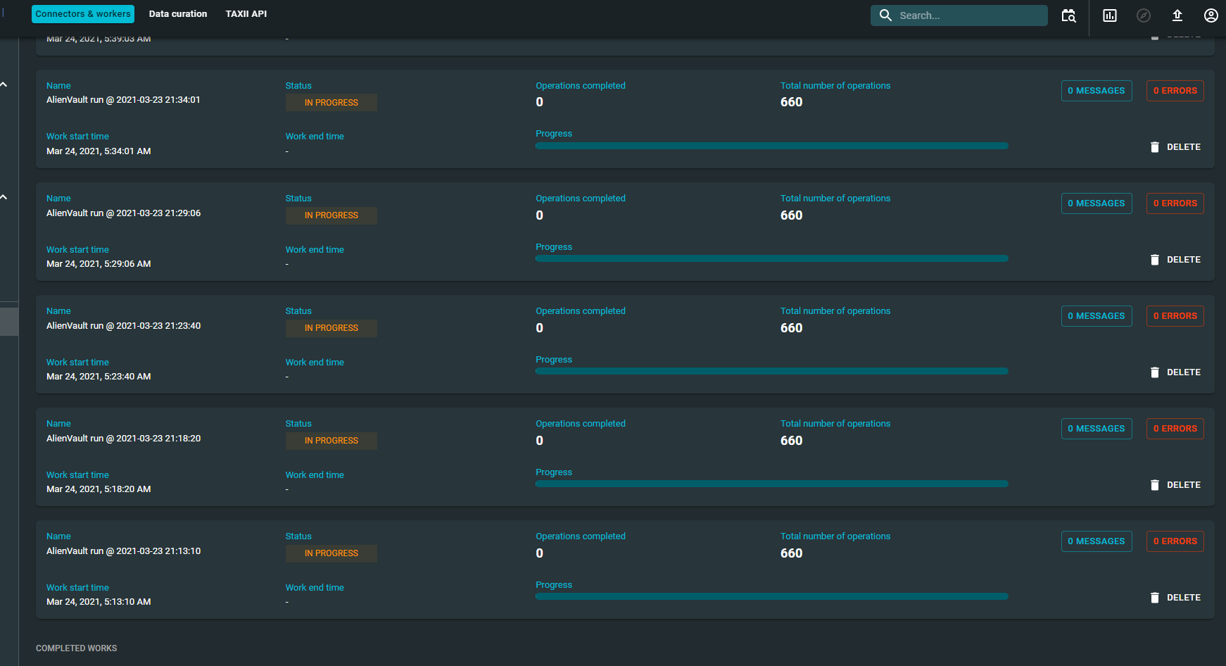Open the advanced search panel

(1068, 15)
